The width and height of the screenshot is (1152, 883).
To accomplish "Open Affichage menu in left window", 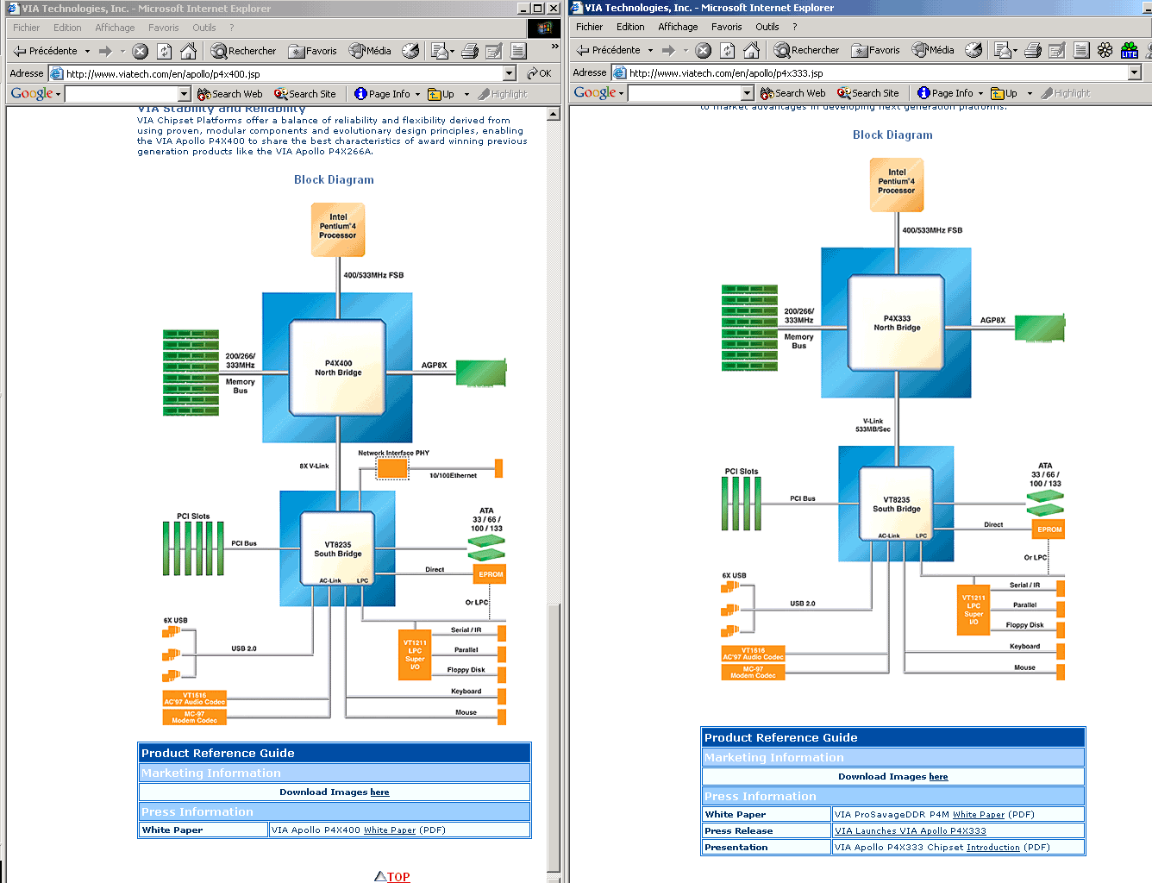I will [x=115, y=28].
